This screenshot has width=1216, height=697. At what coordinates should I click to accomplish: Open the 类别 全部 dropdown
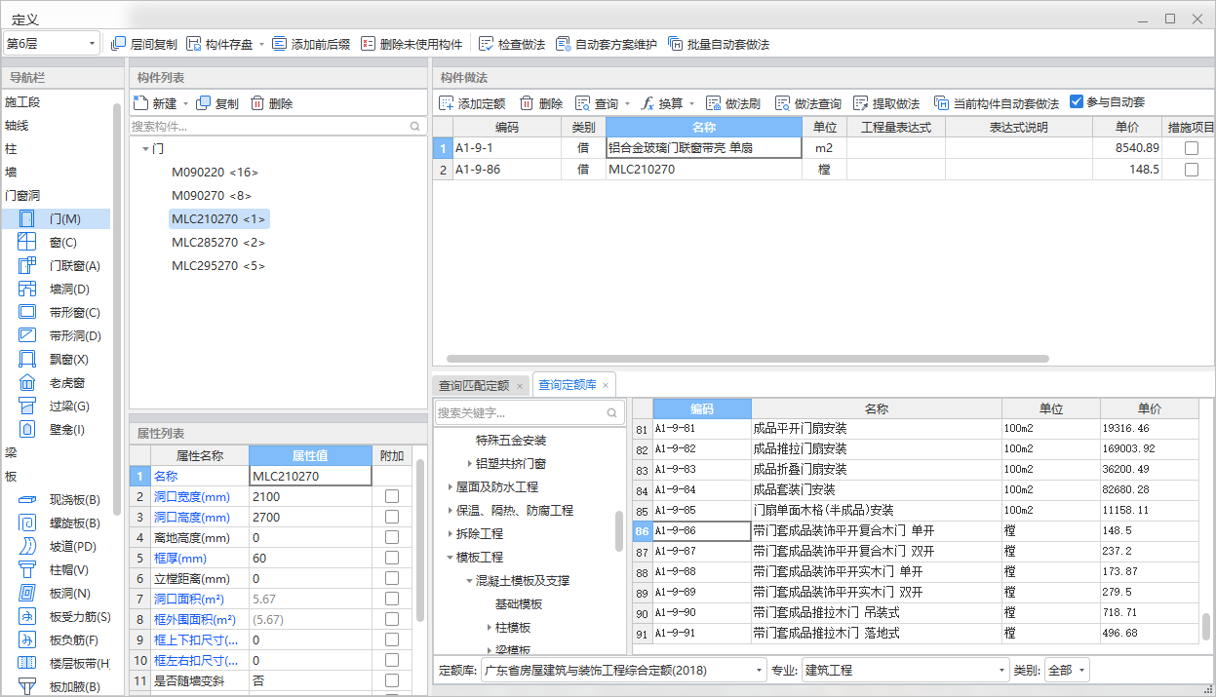click(1067, 671)
